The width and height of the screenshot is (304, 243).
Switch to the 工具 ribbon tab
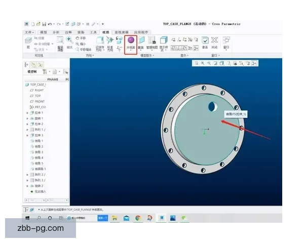click(x=93, y=32)
